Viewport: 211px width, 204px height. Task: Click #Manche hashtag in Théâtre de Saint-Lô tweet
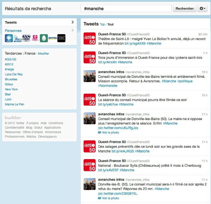154,43
